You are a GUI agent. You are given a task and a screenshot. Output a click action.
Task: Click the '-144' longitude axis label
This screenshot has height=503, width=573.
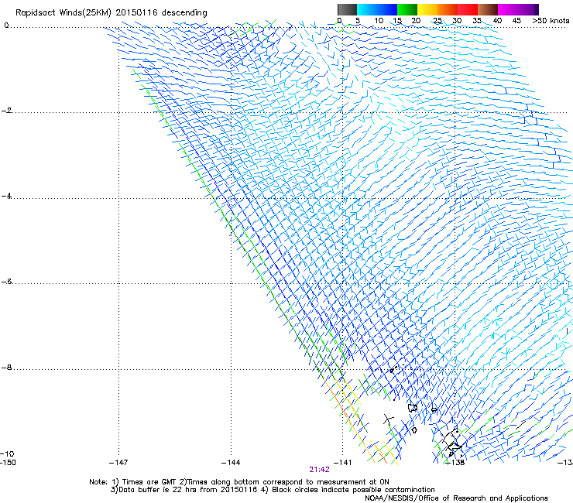[231, 463]
